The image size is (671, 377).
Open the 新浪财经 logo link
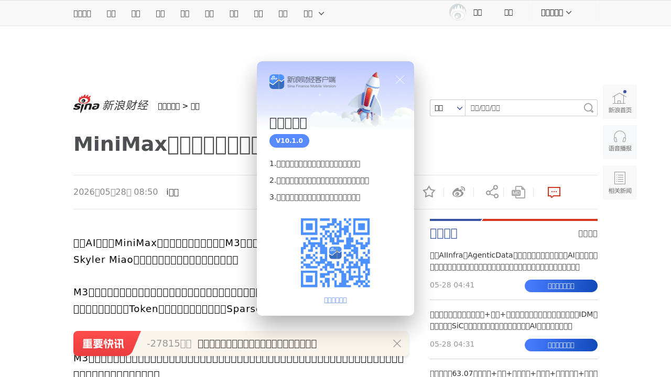pos(125,105)
